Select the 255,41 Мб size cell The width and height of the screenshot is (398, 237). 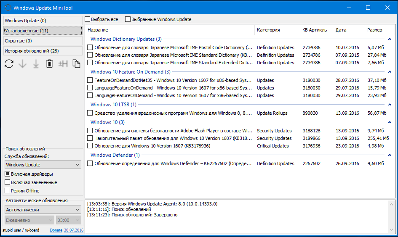[x=378, y=138]
